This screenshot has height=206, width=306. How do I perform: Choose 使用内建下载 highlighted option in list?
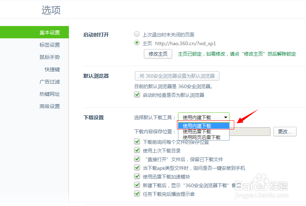click(203, 126)
